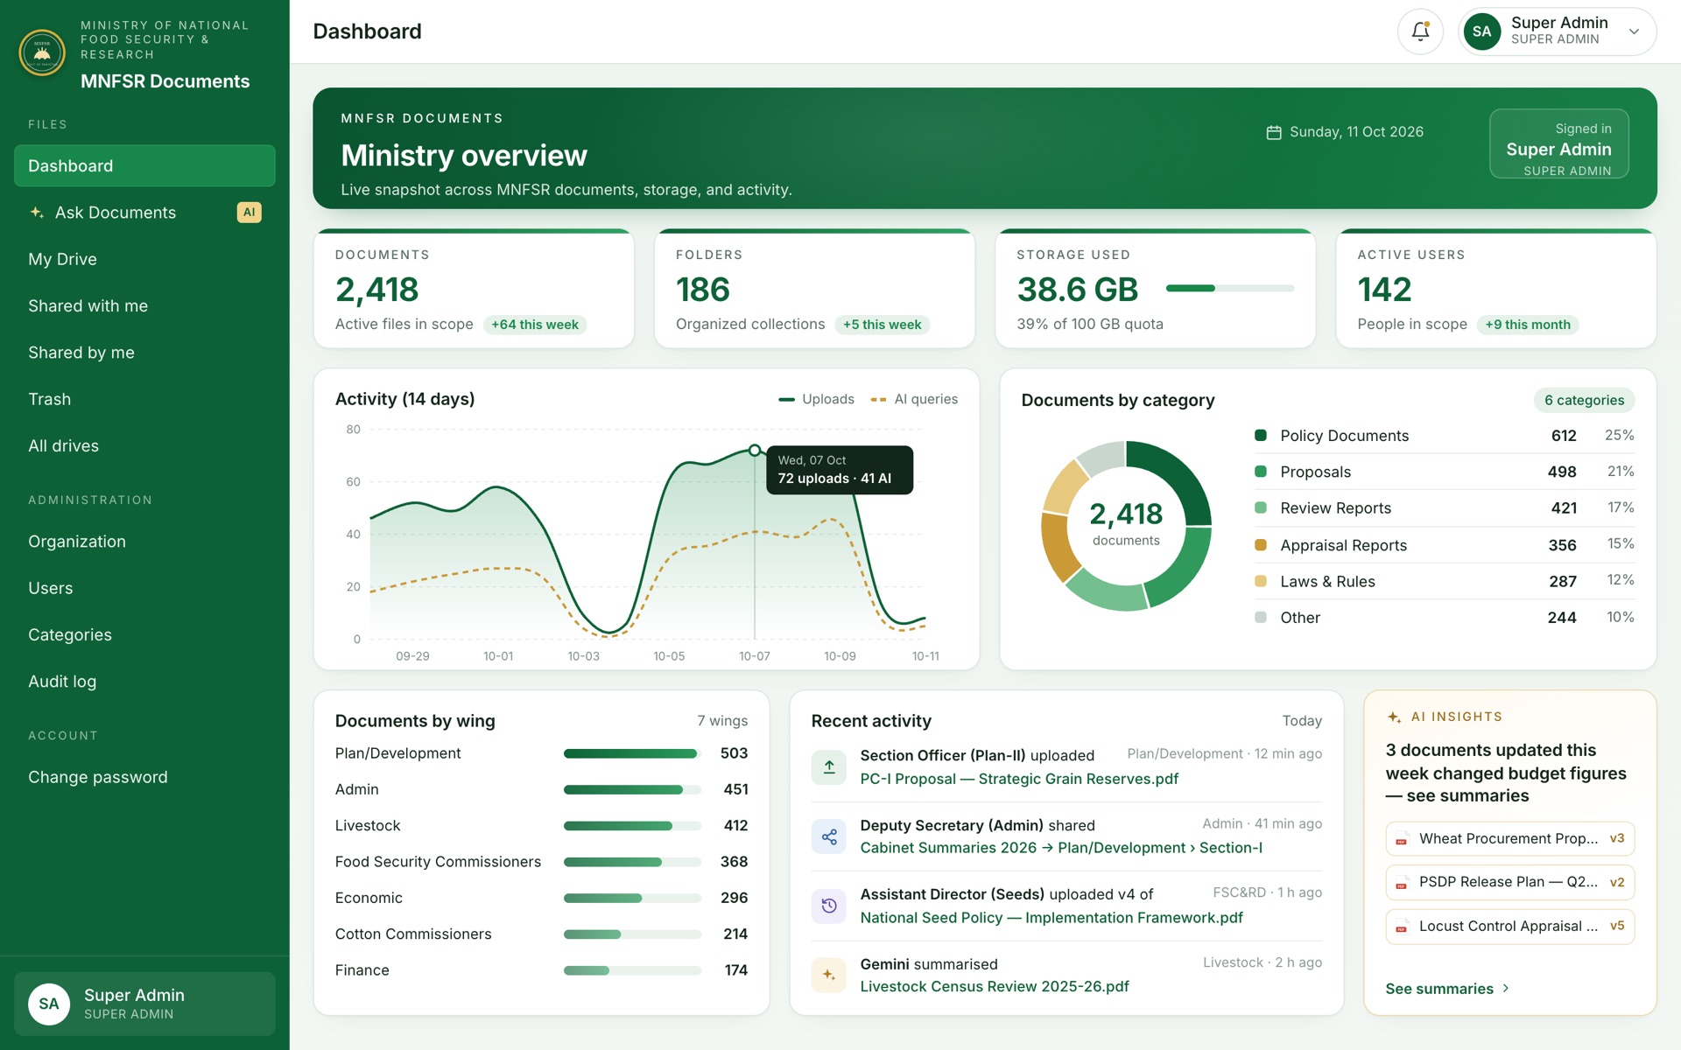
Task: Click the SA avatar in the top bar
Action: tap(1482, 31)
